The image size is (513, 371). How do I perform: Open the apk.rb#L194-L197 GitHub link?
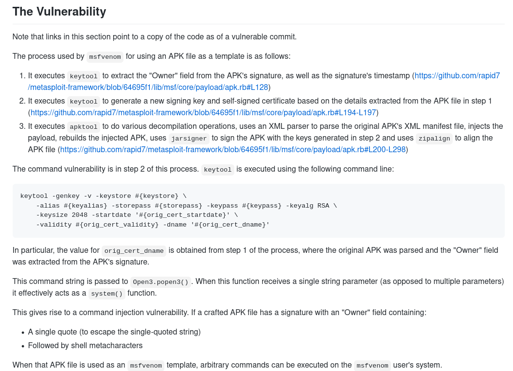(203, 112)
